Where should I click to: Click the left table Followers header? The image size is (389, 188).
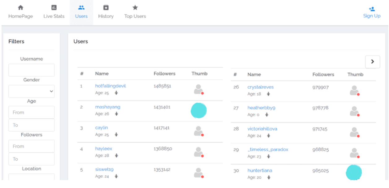click(x=164, y=74)
